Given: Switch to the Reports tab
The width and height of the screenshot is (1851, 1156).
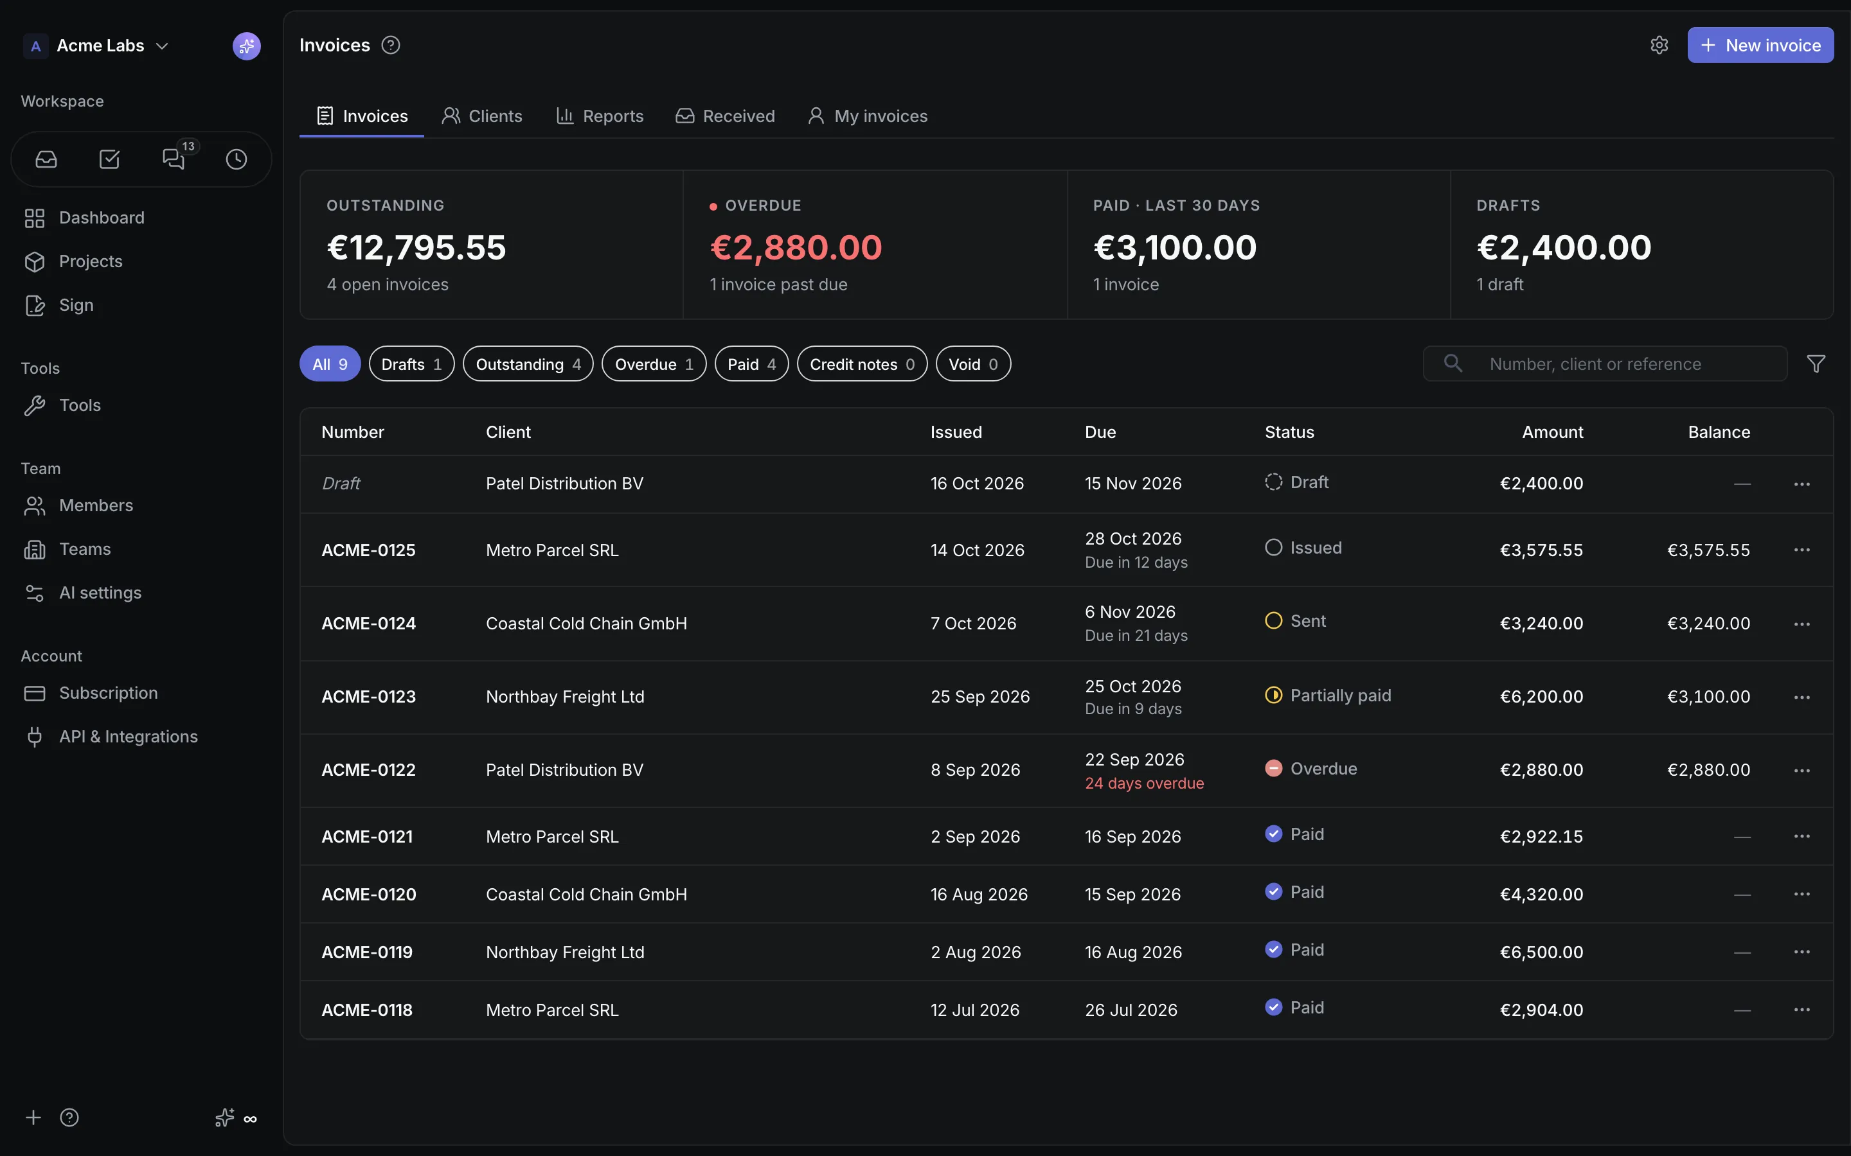Looking at the screenshot, I should [x=600, y=116].
